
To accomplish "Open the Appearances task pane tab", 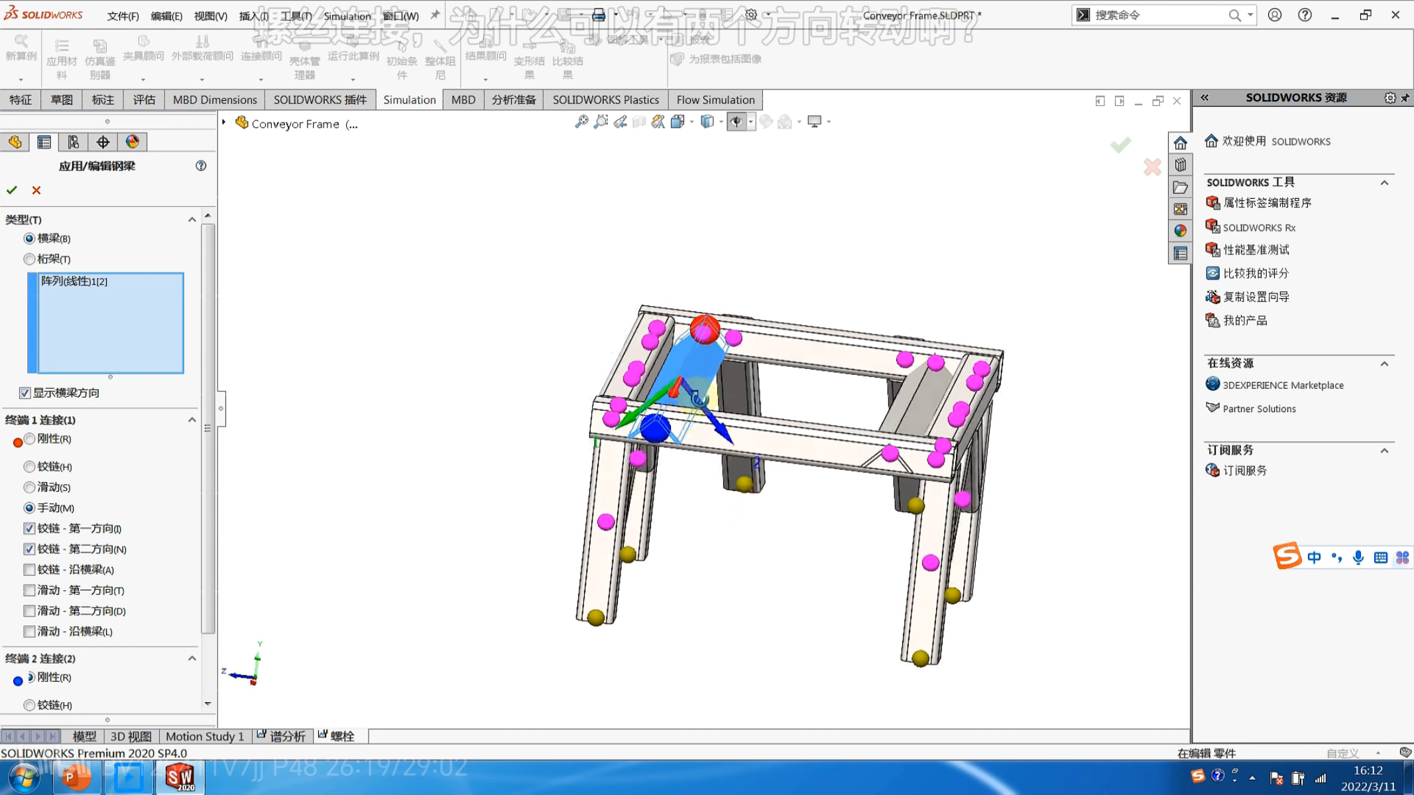I will [1180, 231].
